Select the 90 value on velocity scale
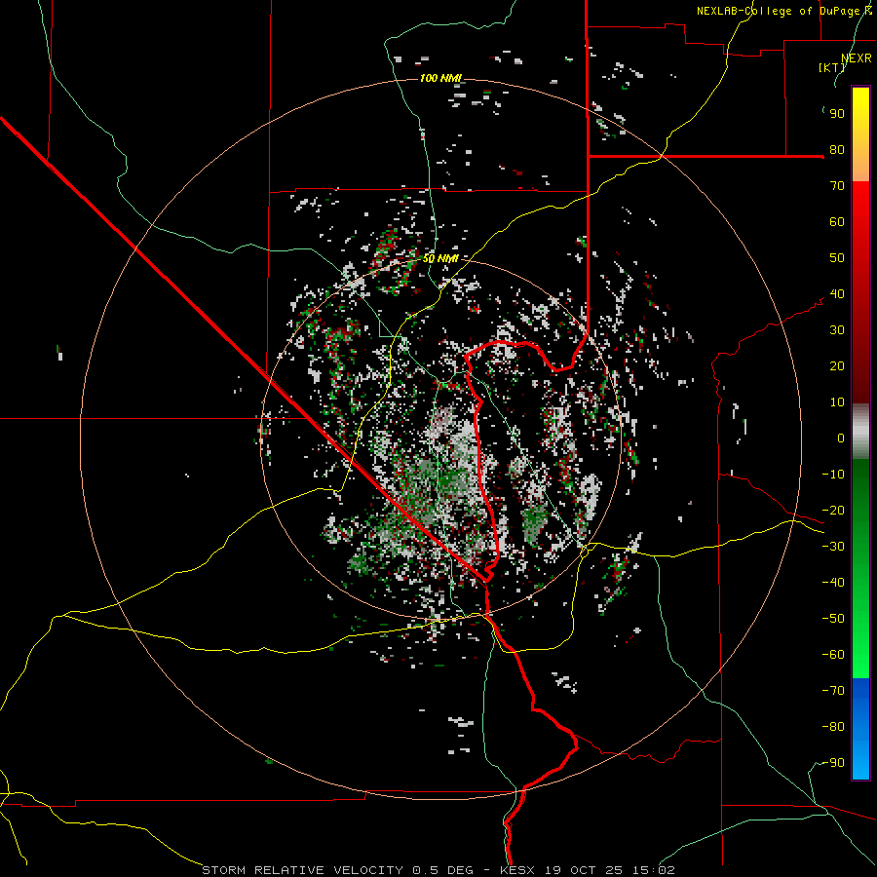Viewport: 877px width, 877px height. [x=837, y=114]
